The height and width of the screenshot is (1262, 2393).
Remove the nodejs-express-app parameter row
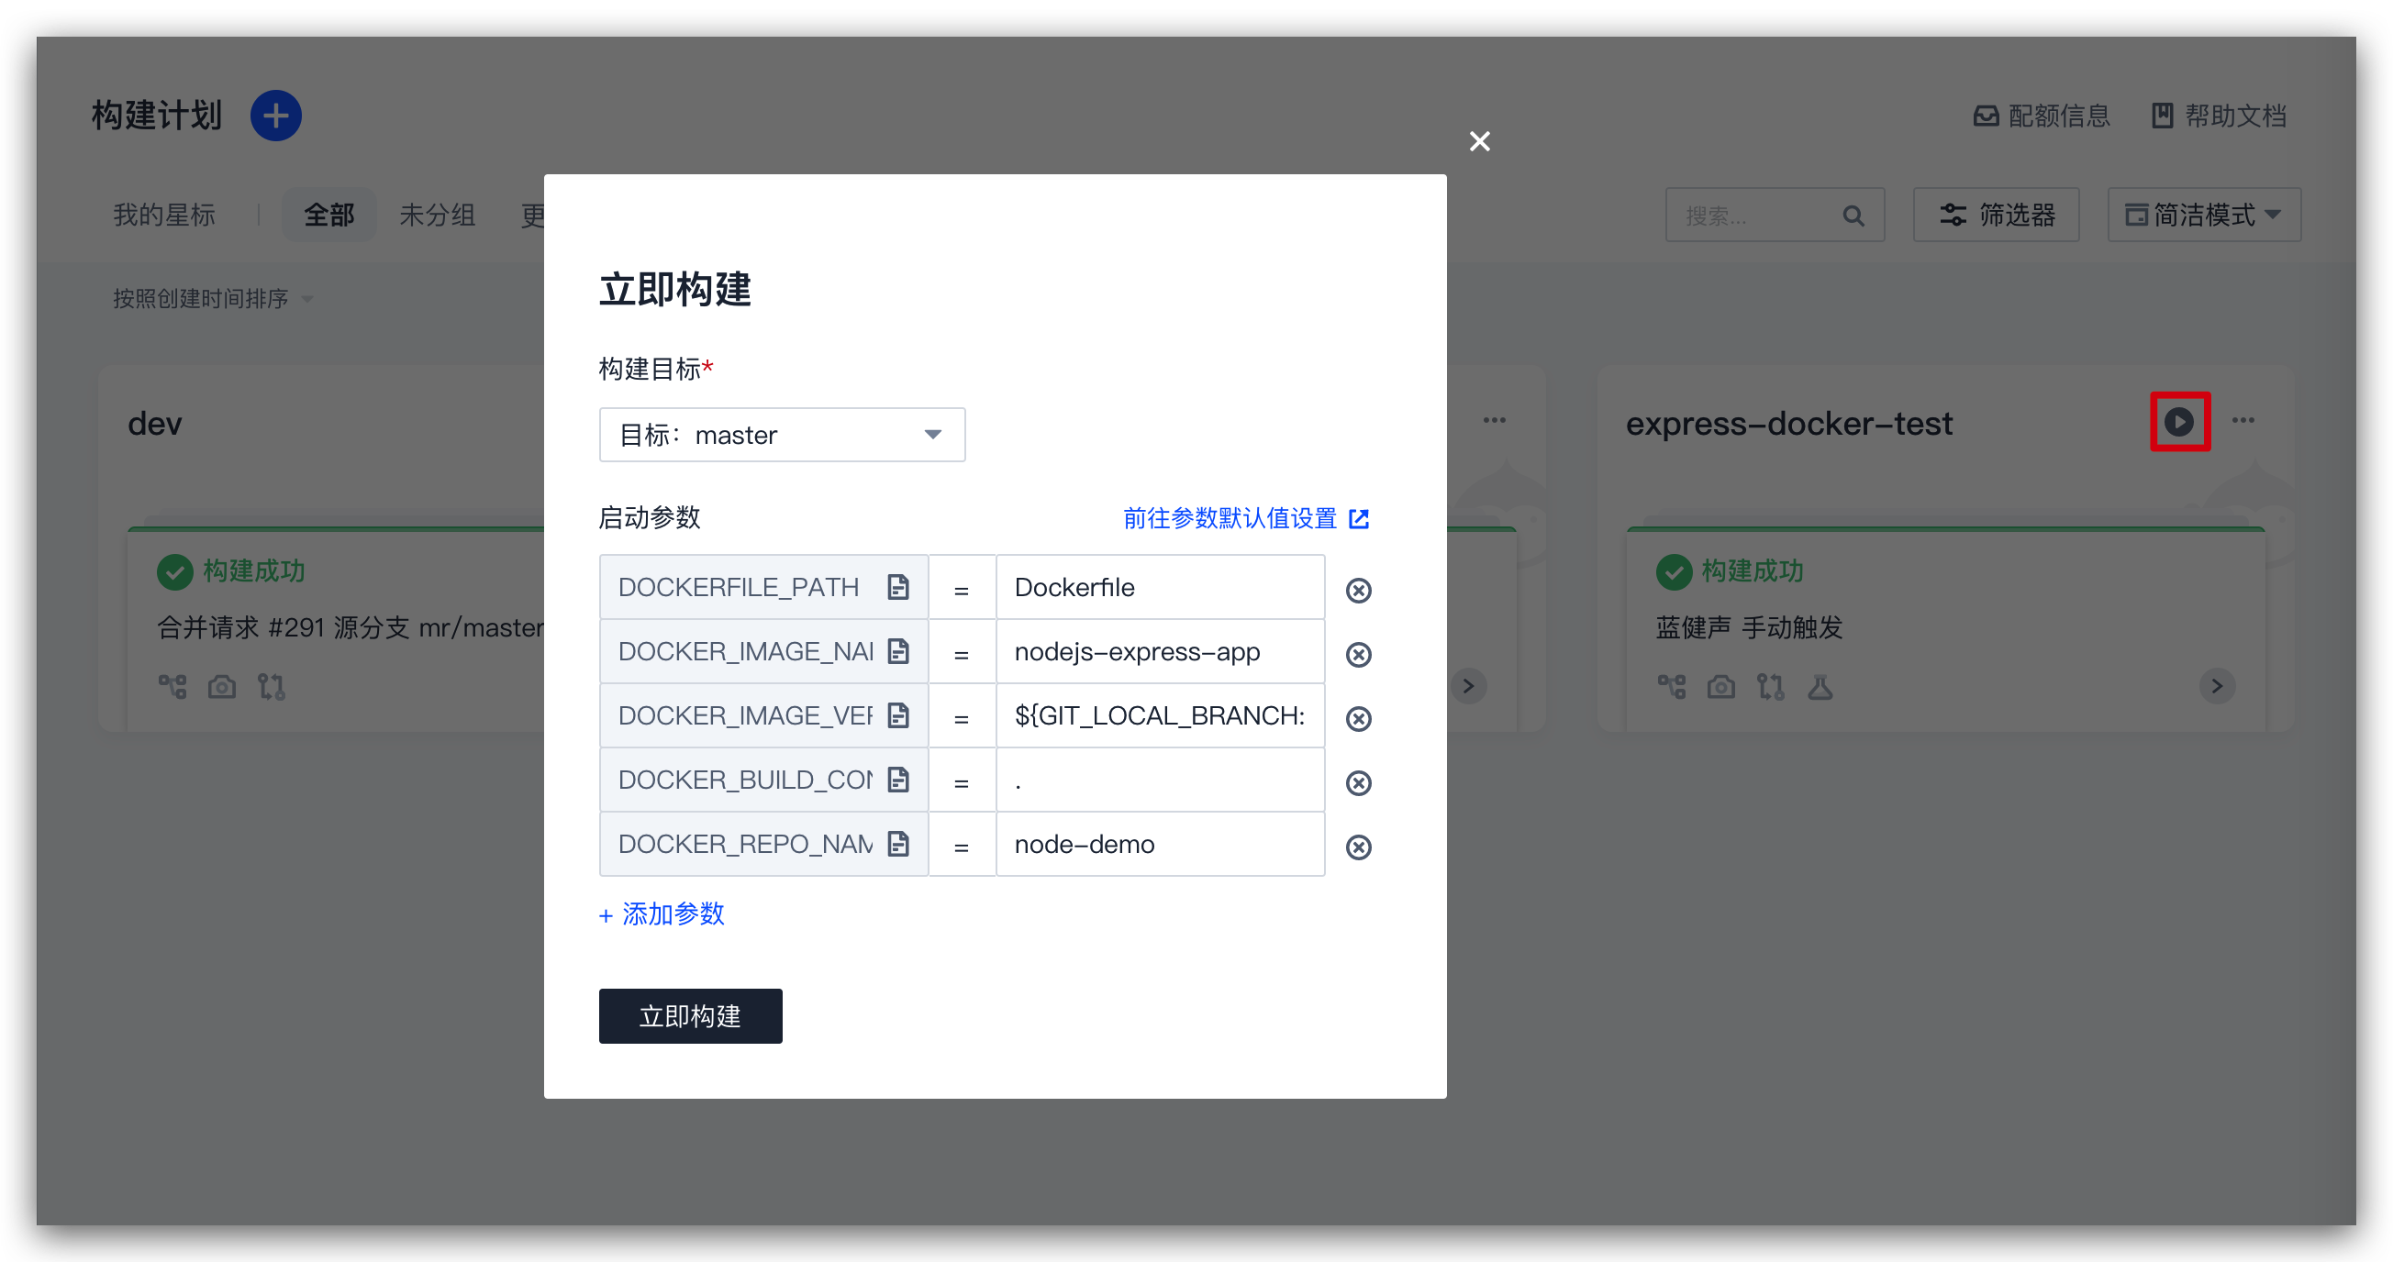[1358, 655]
